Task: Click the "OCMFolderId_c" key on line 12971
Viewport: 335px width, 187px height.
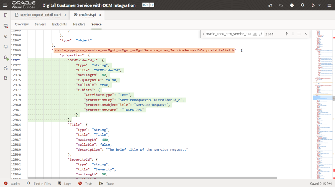Action: coord(83,60)
